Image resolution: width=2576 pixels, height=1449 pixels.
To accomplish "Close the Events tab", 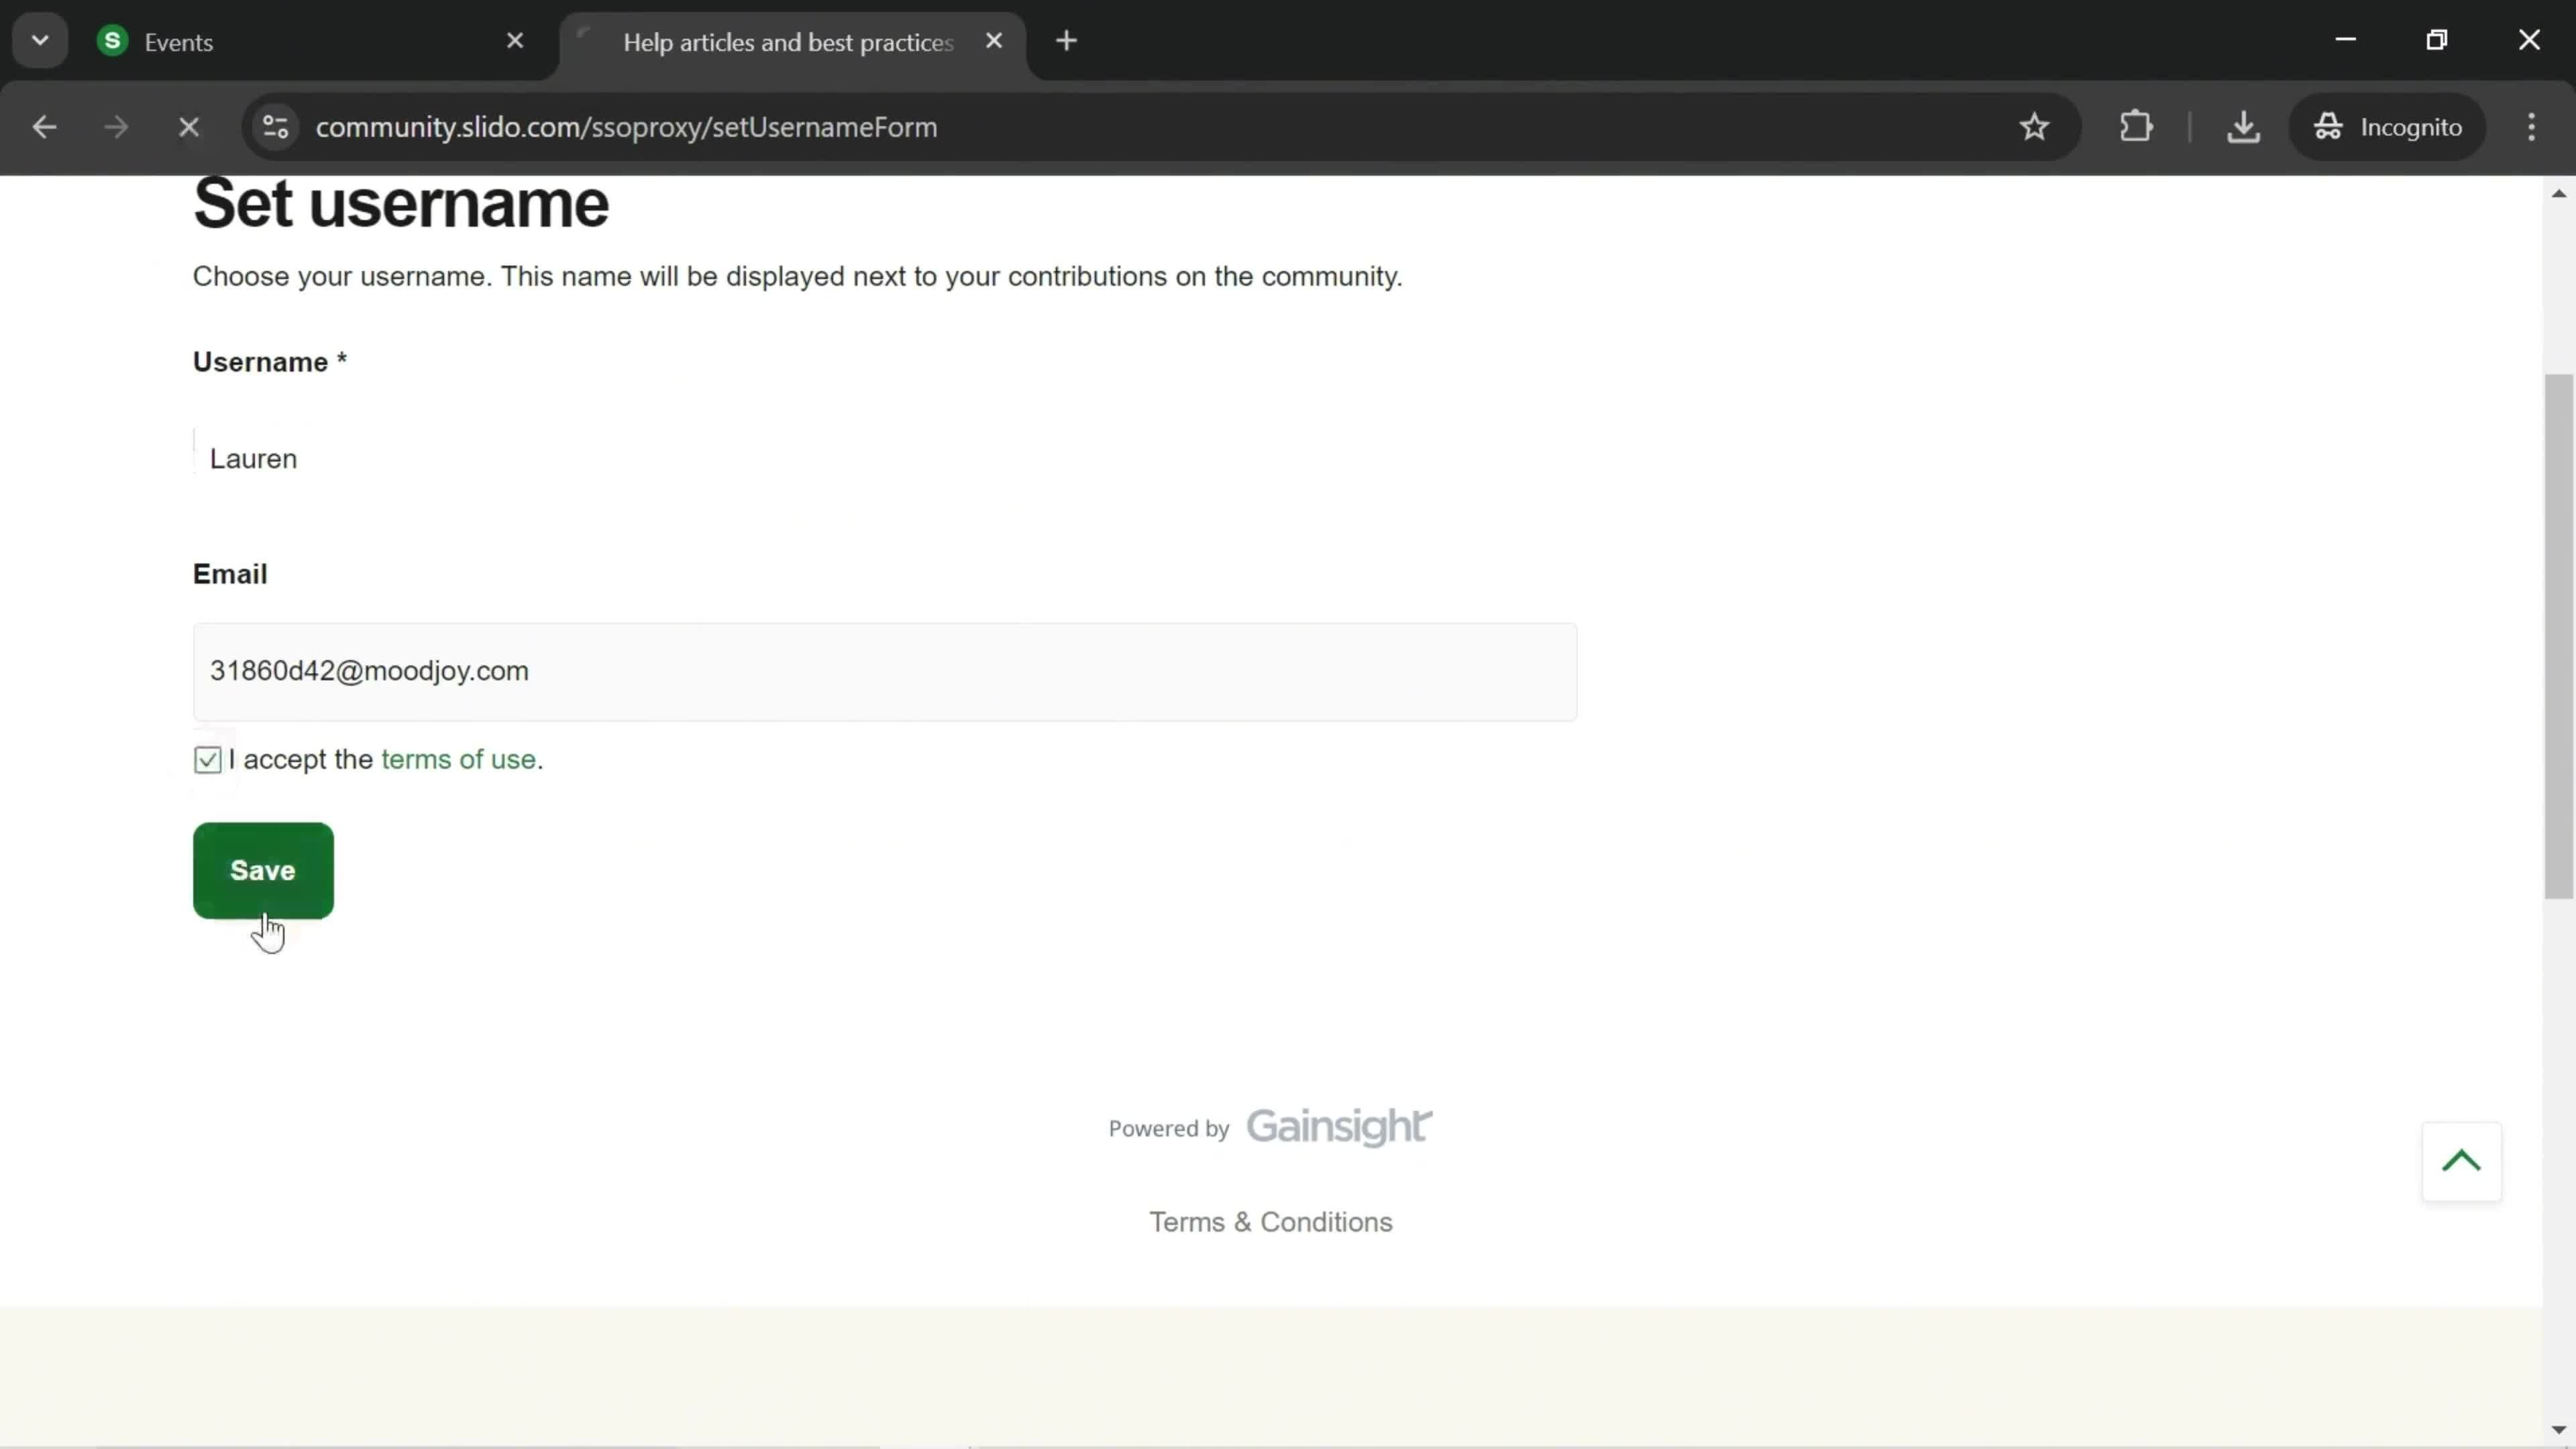I will pyautogui.click(x=515, y=41).
